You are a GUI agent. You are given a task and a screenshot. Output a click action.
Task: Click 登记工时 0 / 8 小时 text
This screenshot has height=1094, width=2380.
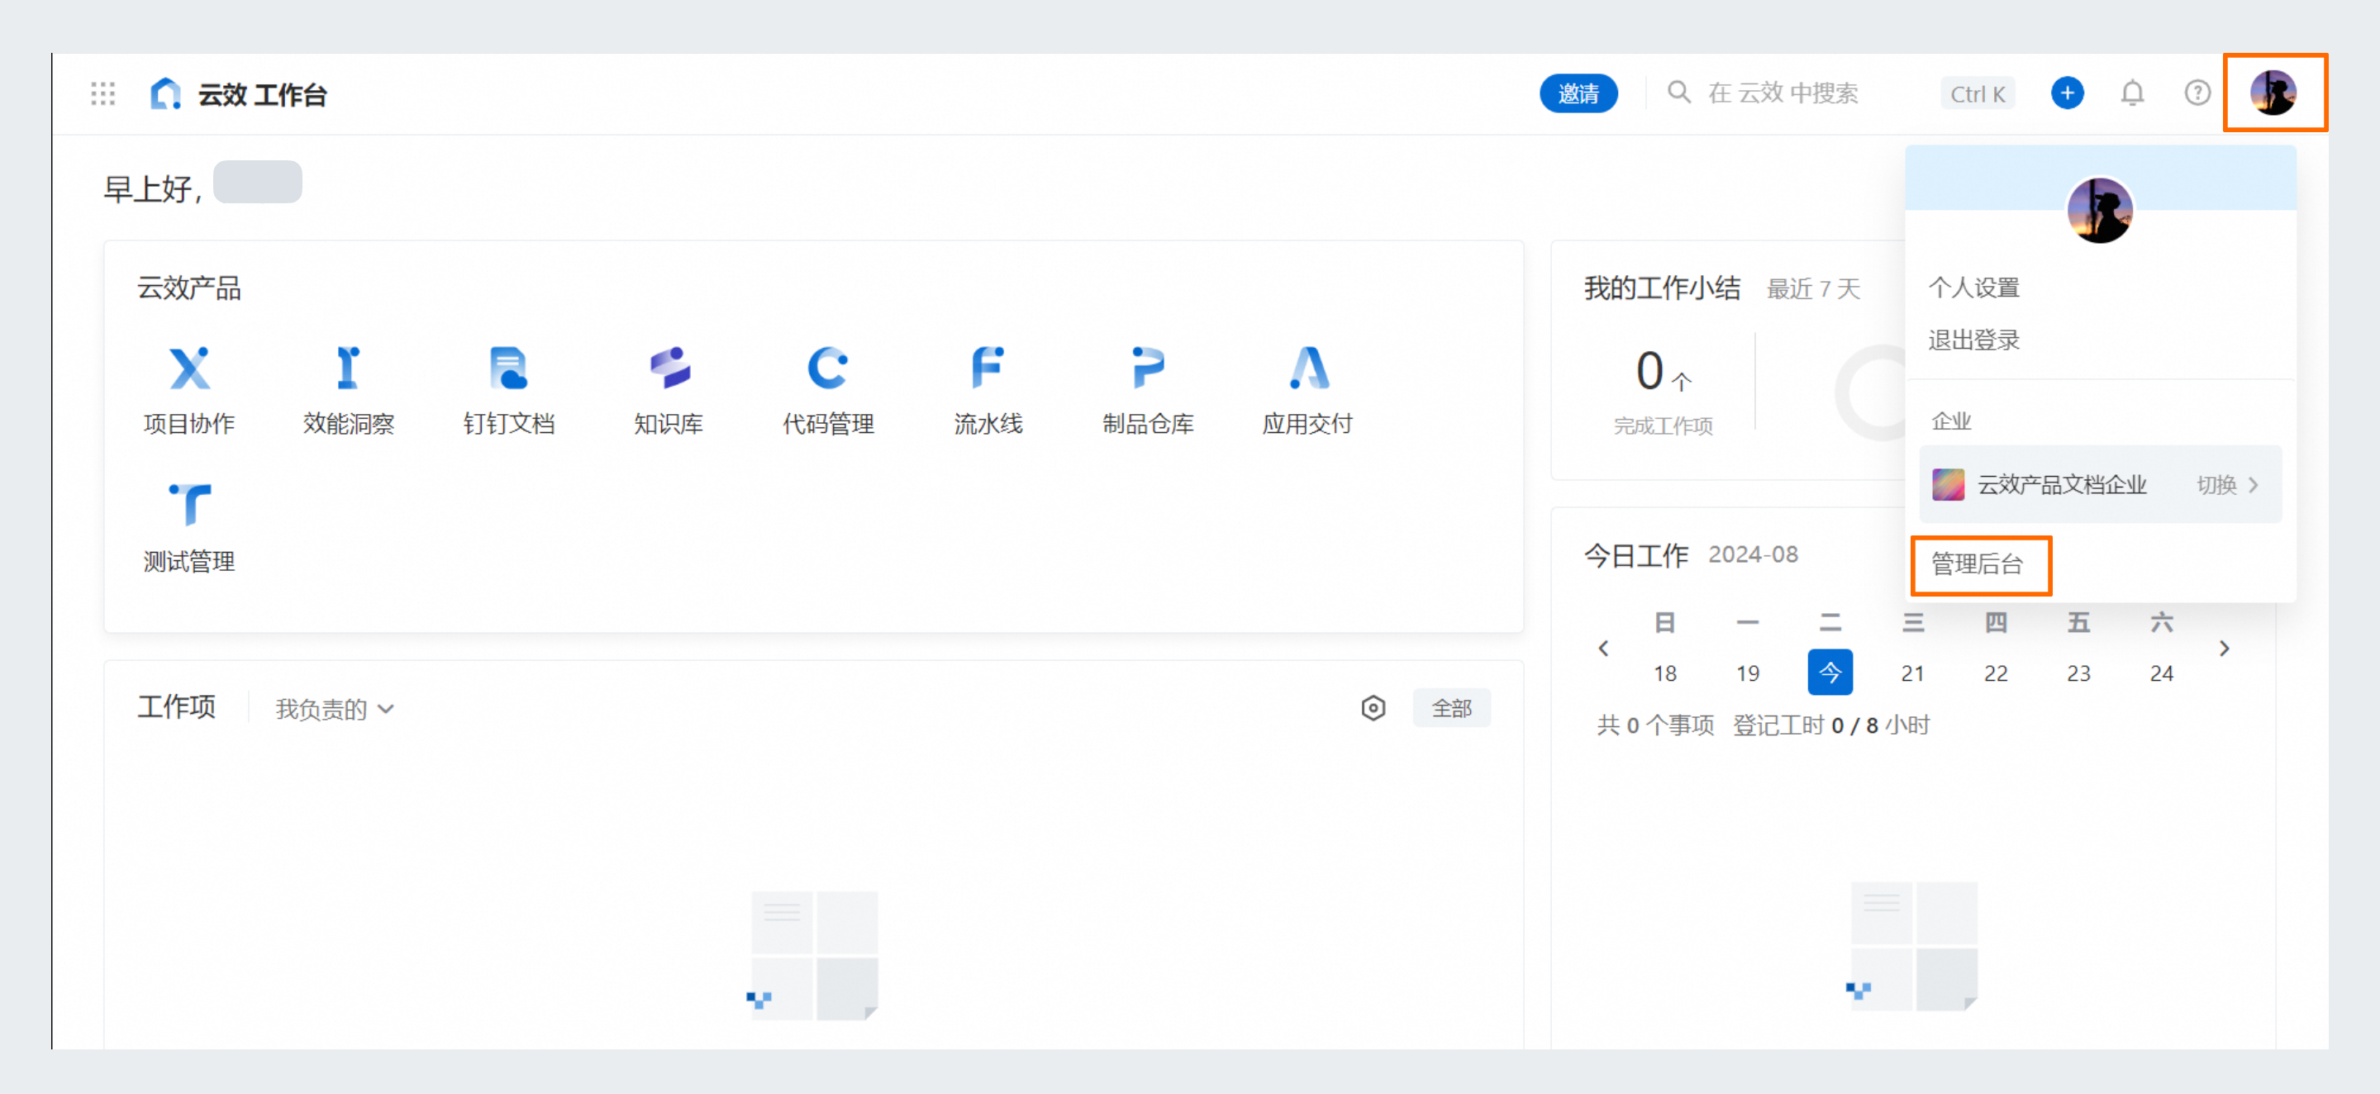[1831, 725]
